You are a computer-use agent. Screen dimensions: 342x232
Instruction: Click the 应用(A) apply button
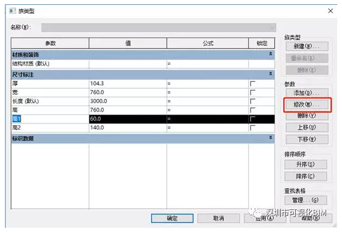click(x=265, y=218)
